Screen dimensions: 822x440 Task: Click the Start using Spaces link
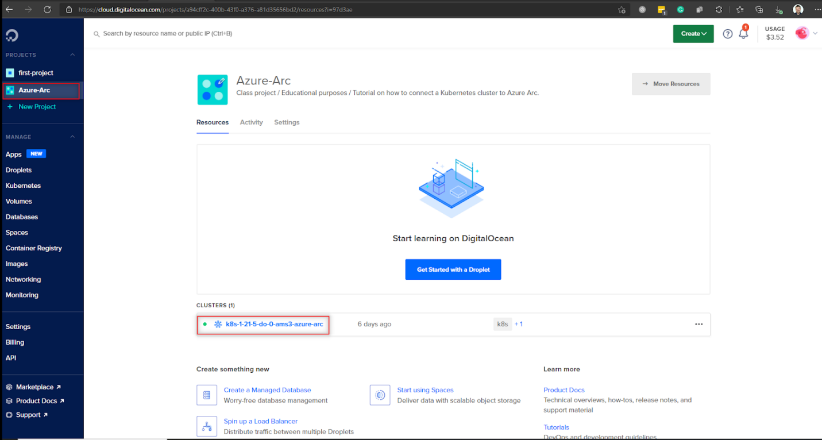coord(426,390)
